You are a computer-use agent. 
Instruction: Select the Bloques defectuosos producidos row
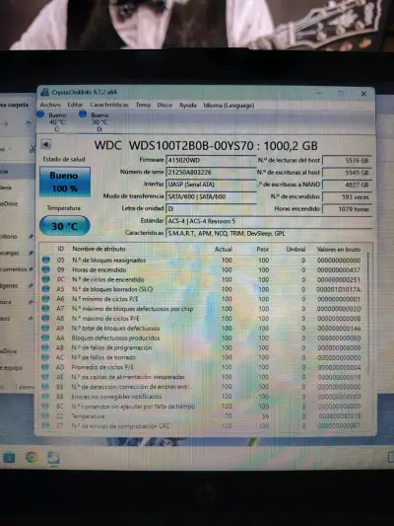click(202, 338)
